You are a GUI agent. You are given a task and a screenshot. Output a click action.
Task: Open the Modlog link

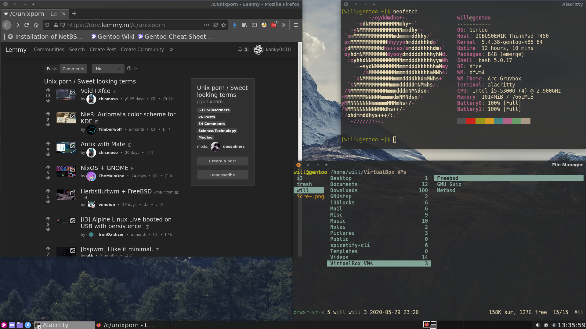[205, 137]
